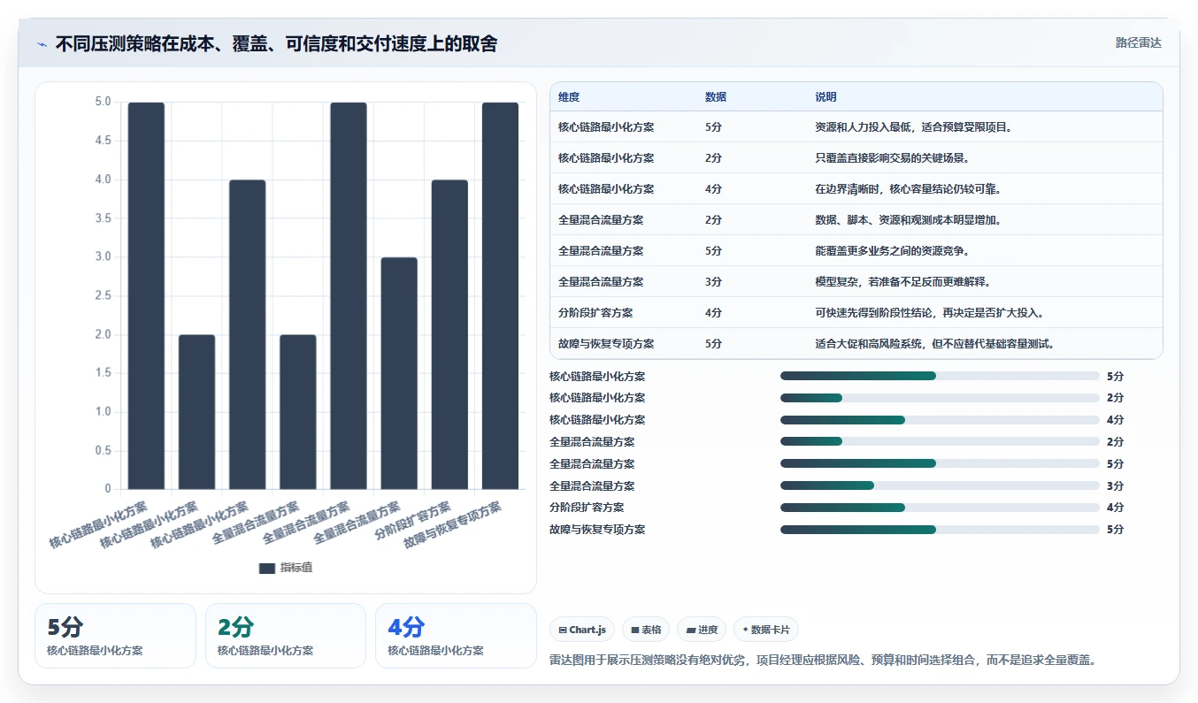The height and width of the screenshot is (703, 1198).
Task: Click the 2.5 tick on the chart's y-axis
Action: click(x=103, y=295)
